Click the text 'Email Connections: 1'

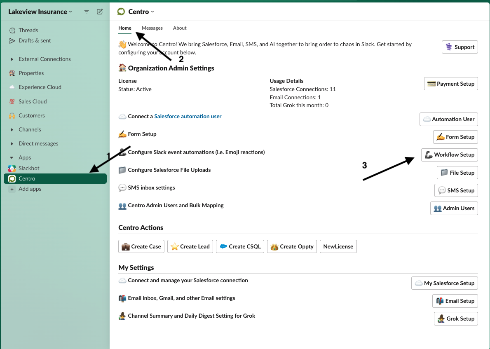(x=295, y=98)
